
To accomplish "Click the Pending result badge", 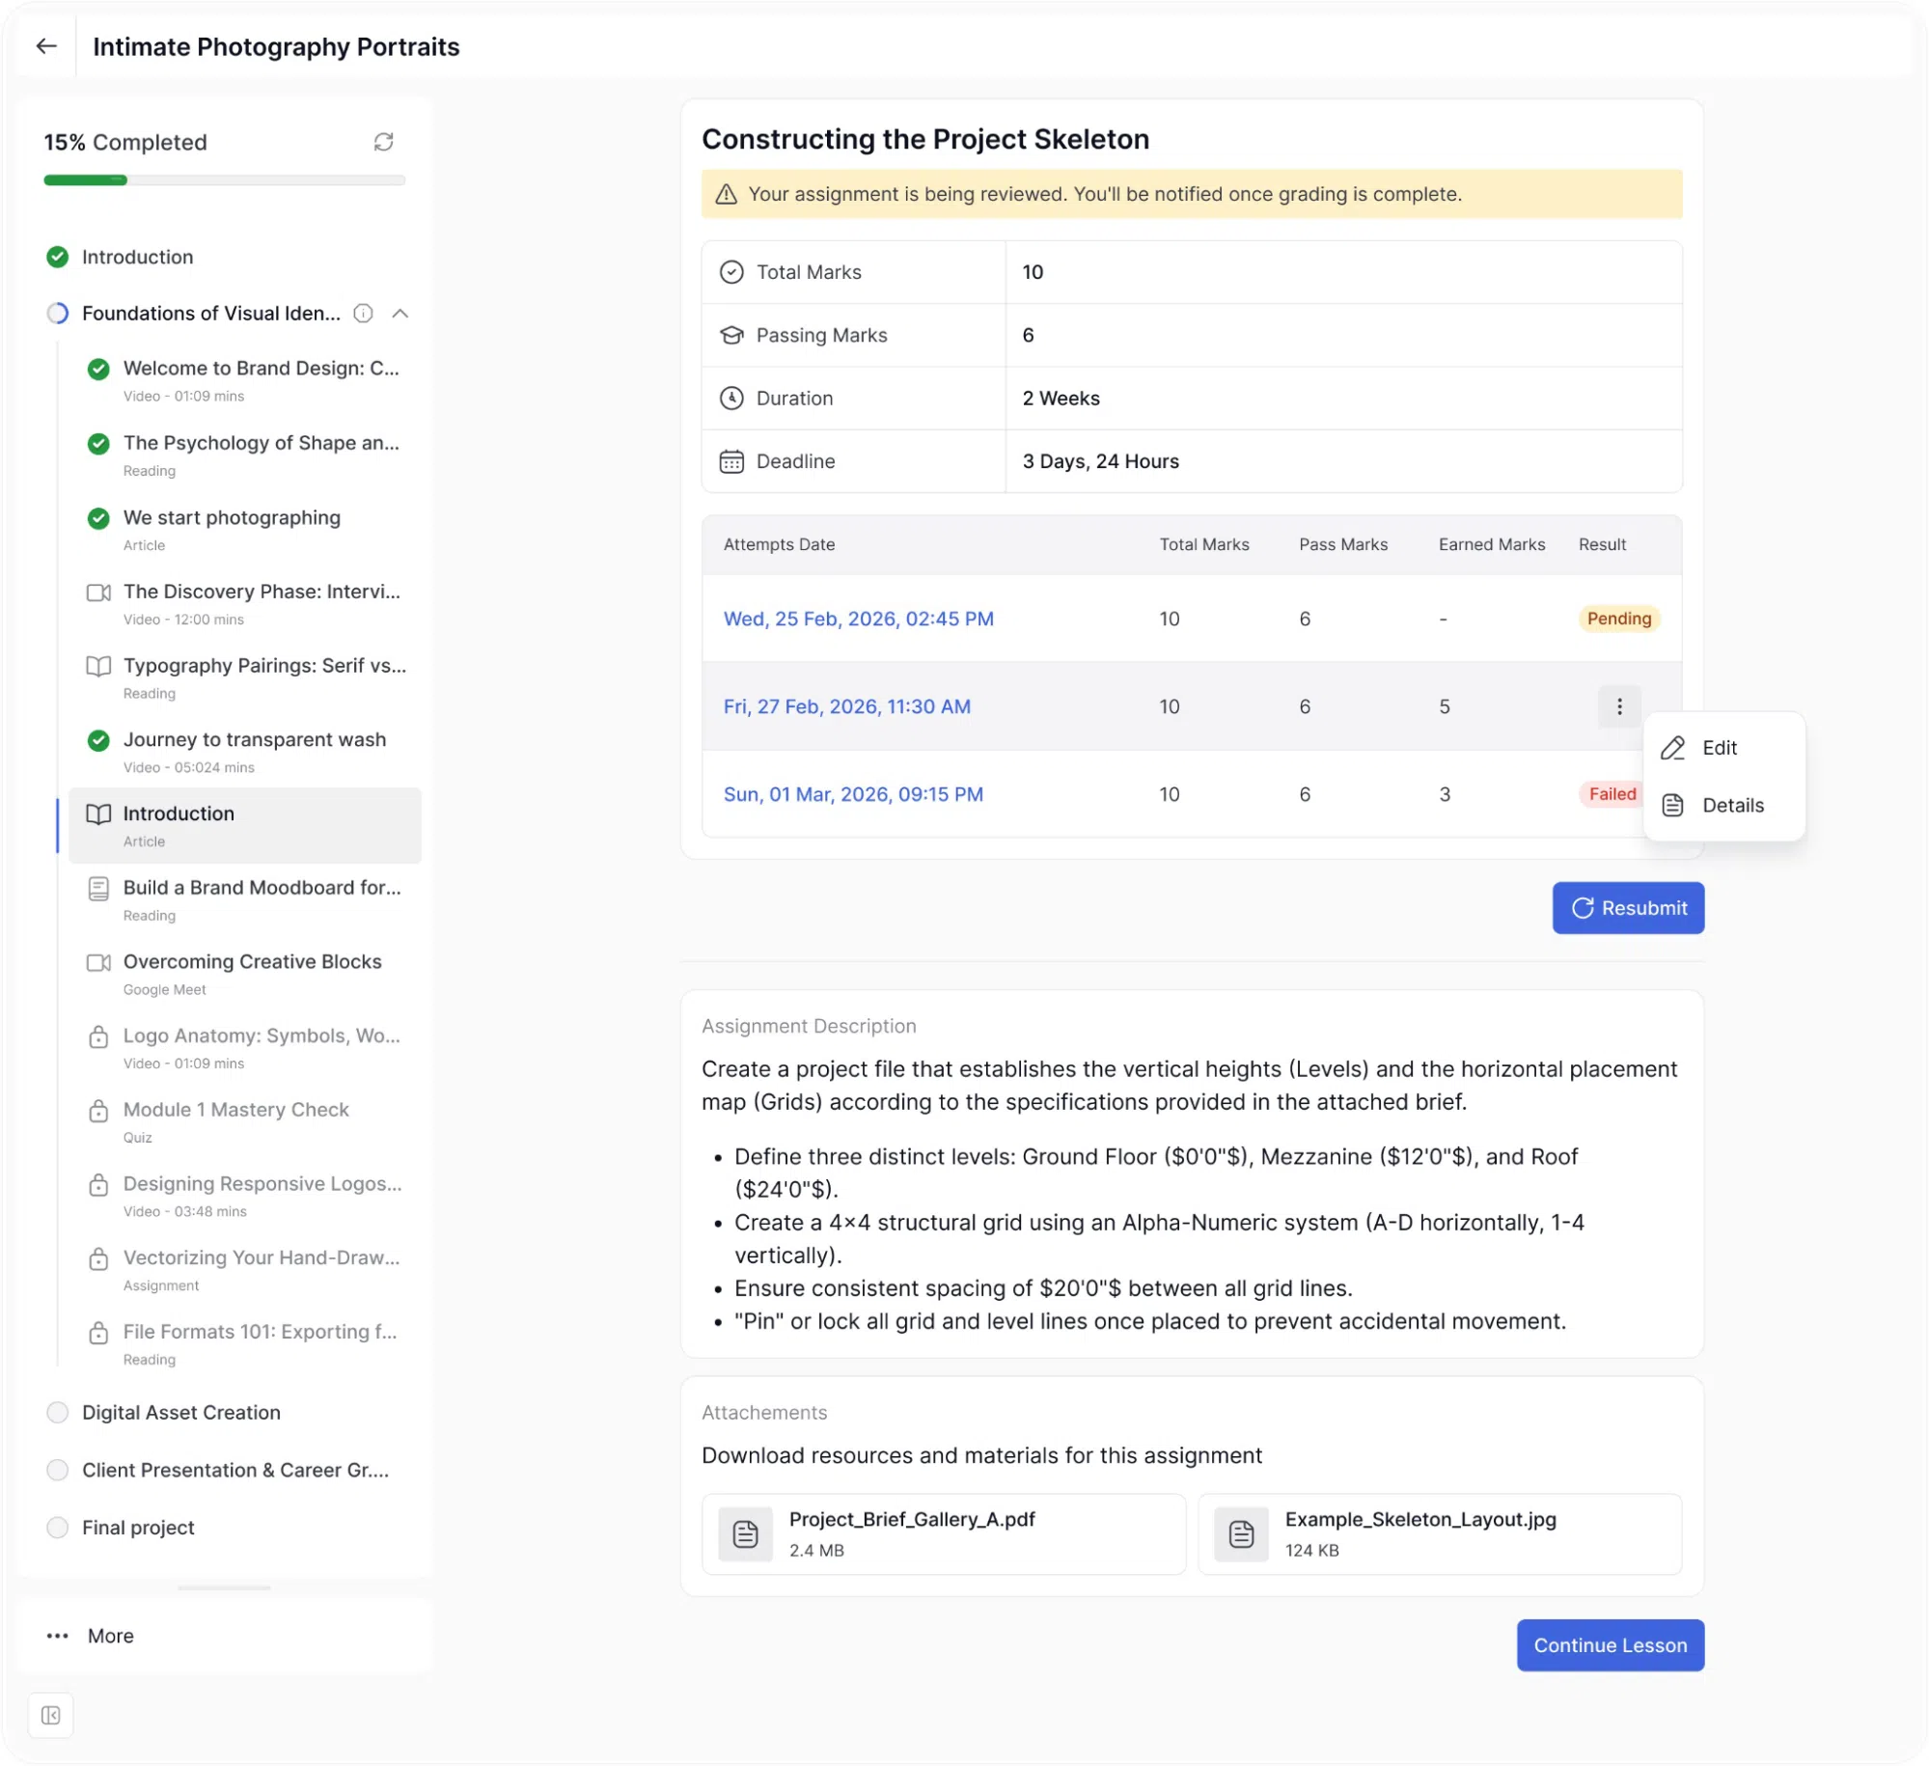I will click(1619, 619).
